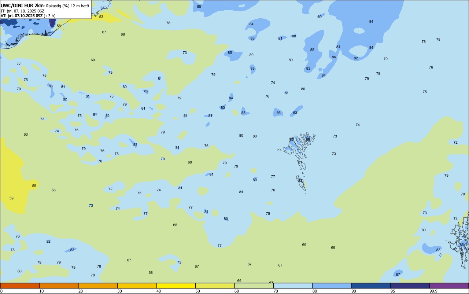The image size is (469, 294).
Task: Click the "50" legend tick label
Action: click(x=197, y=291)
